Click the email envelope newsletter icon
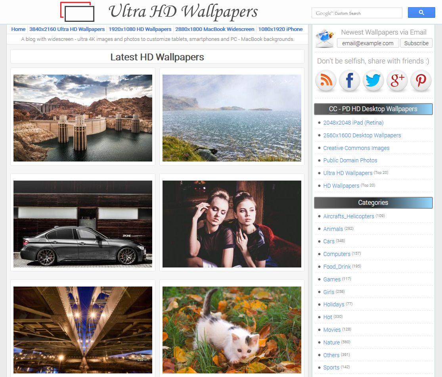 pyautogui.click(x=325, y=38)
